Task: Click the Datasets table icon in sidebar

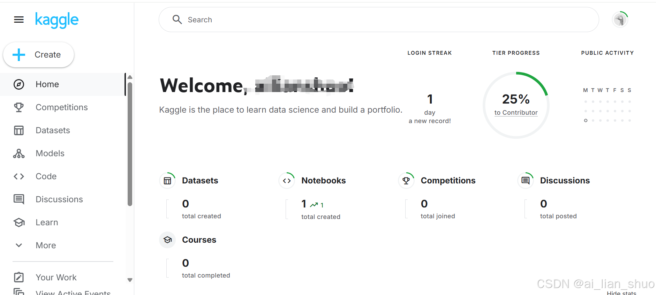Action: click(19, 130)
